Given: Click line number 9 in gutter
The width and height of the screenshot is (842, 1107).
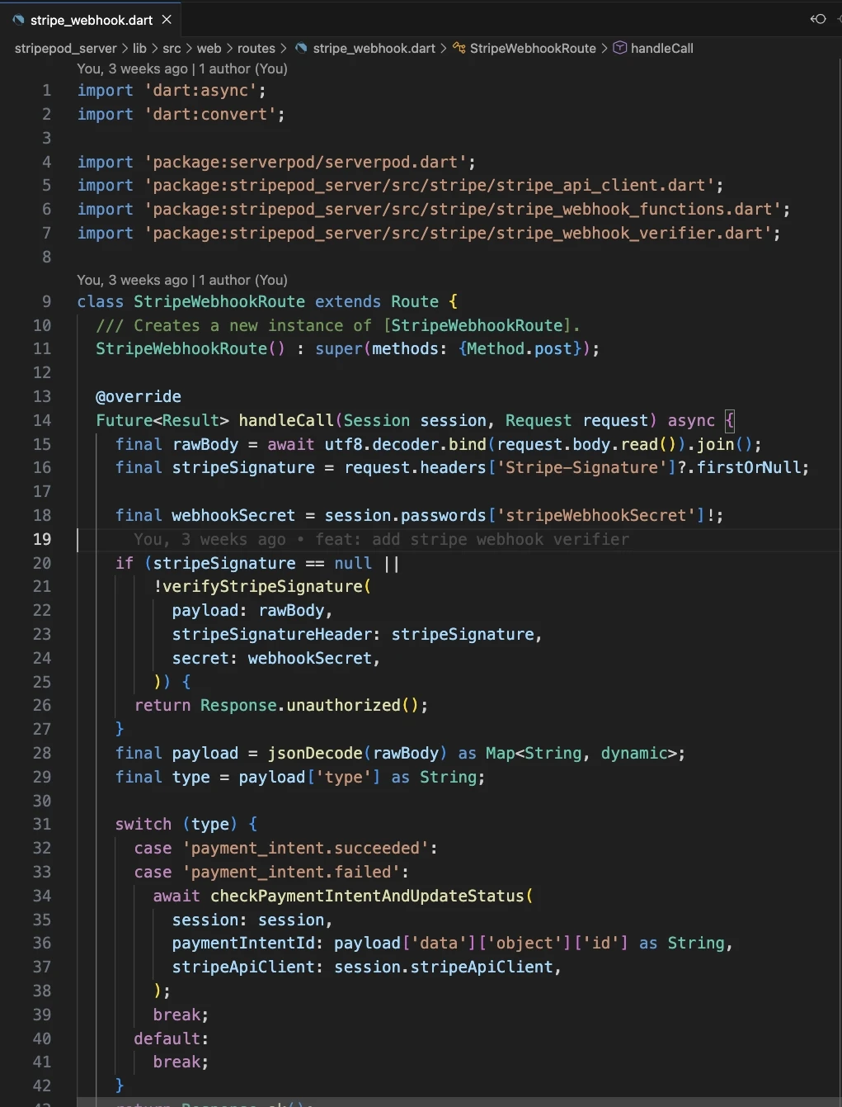Looking at the screenshot, I should [47, 302].
